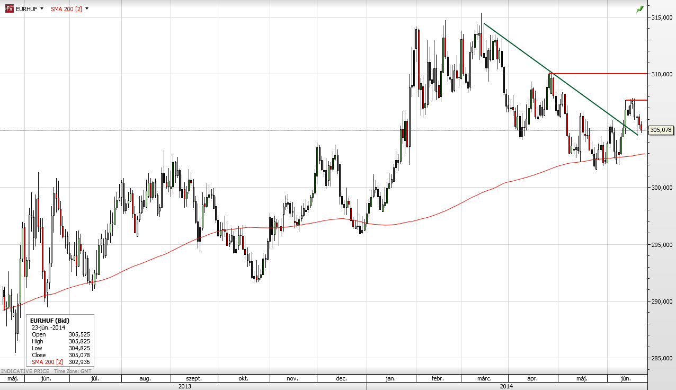Select the jan. month on time axis
Image resolution: width=676 pixels, height=390 pixels.
point(390,379)
